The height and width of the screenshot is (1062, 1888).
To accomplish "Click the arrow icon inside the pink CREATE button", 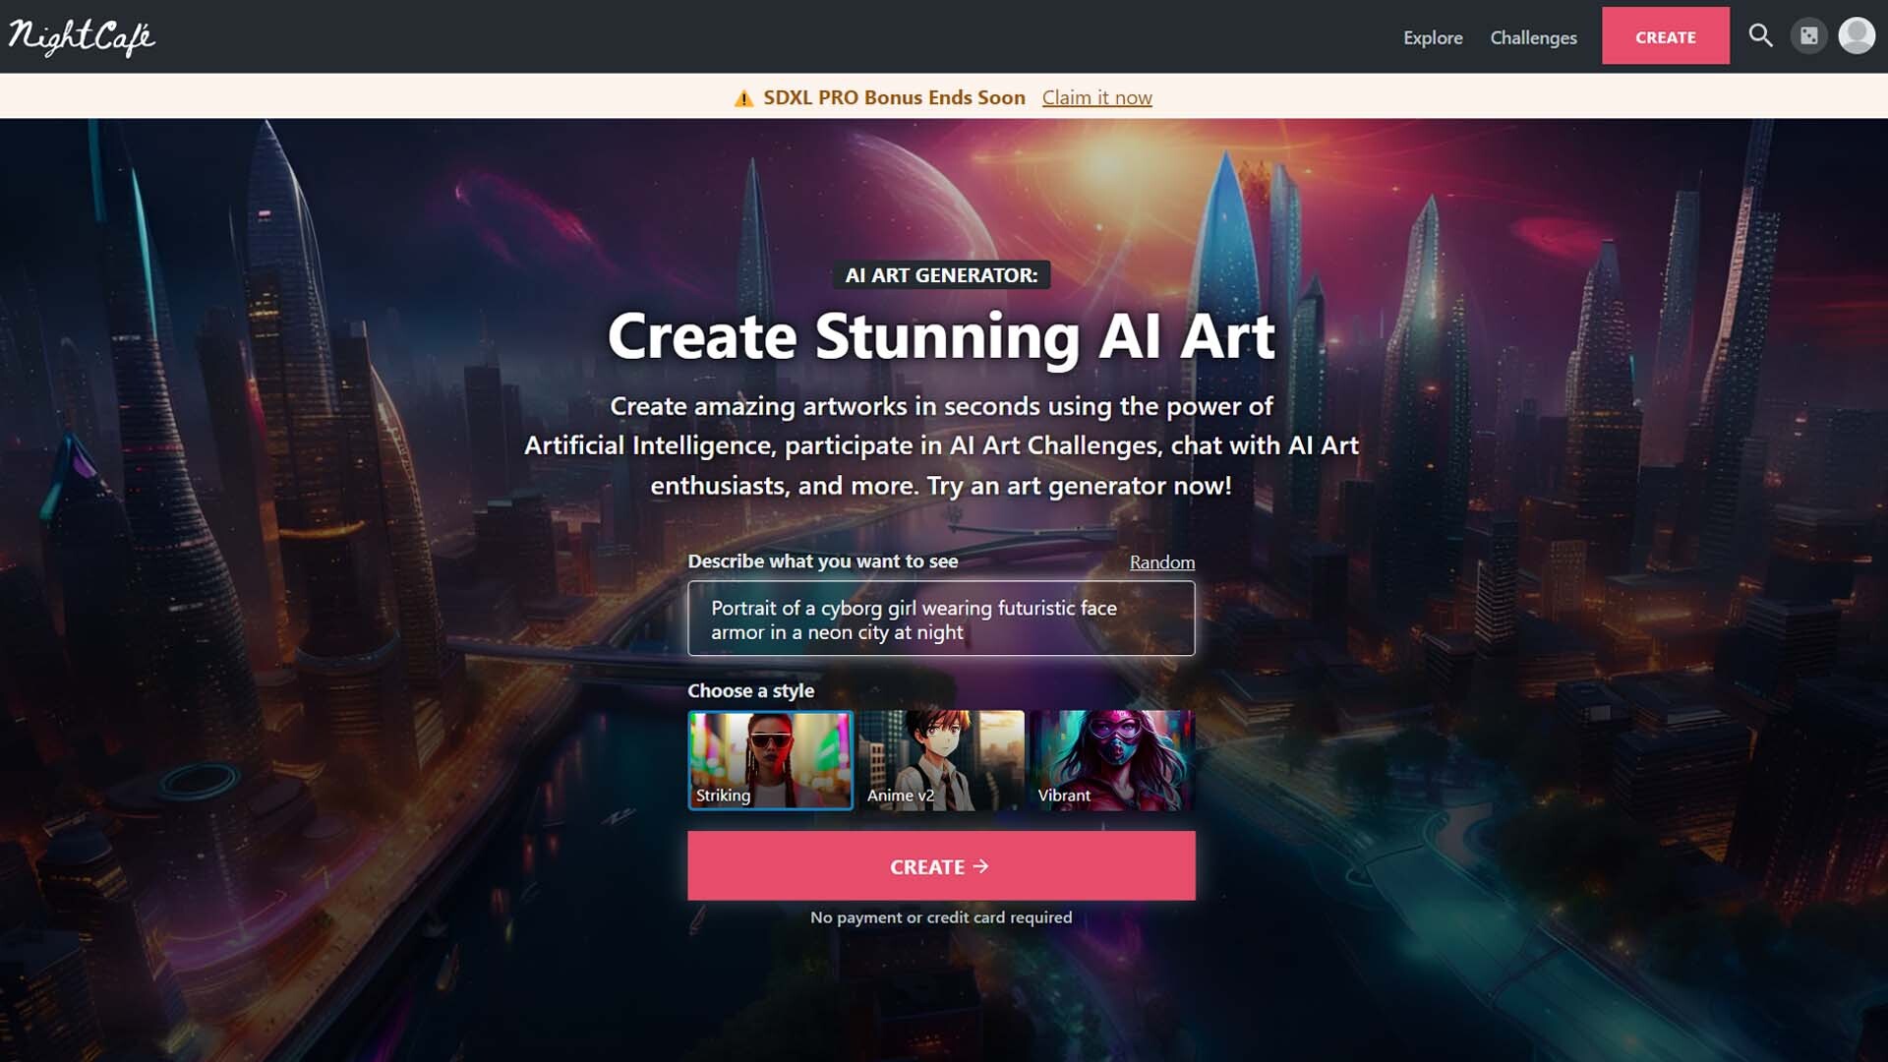I will point(981,866).
